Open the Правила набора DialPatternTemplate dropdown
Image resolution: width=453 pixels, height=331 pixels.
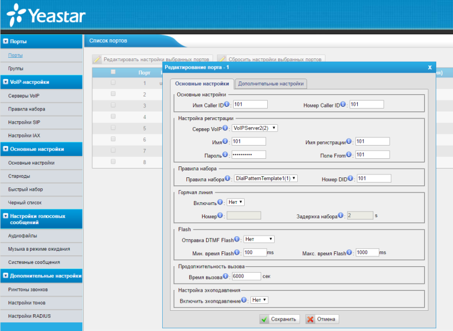click(266, 178)
